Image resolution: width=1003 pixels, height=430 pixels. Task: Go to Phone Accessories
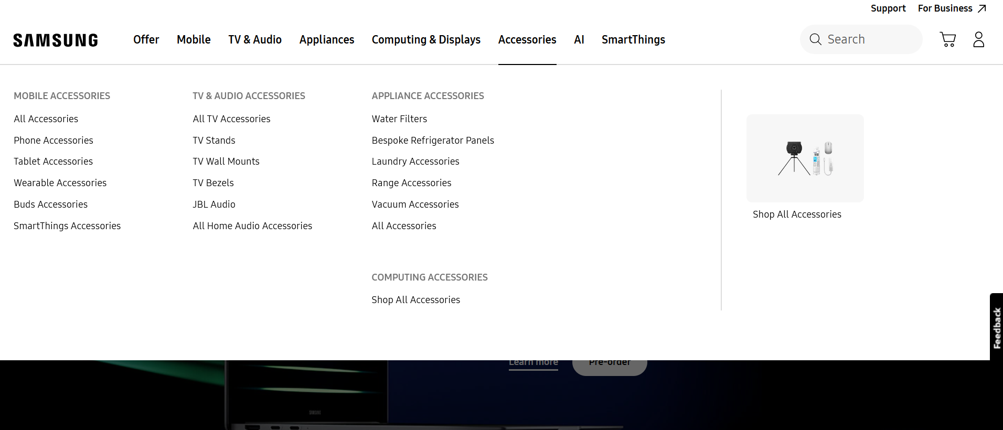click(x=54, y=141)
